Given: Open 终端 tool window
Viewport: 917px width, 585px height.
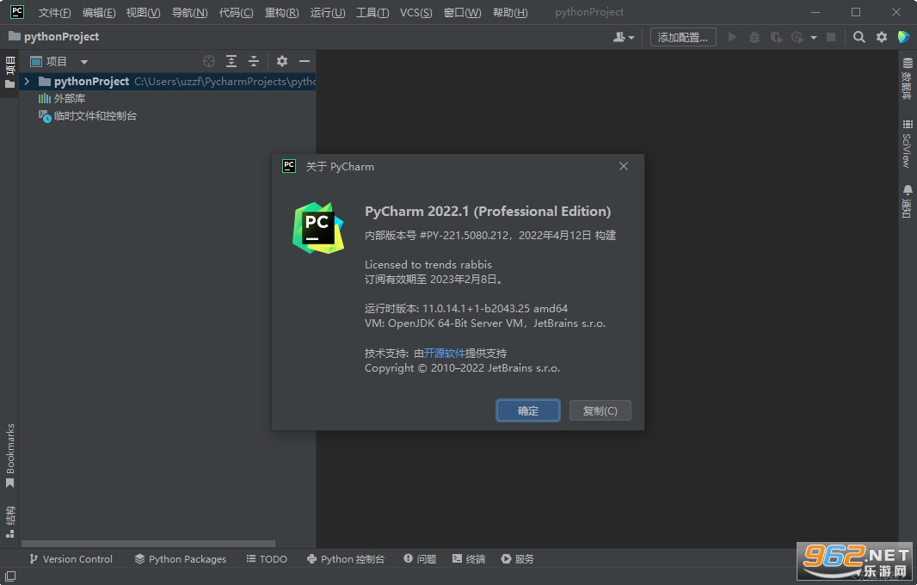Looking at the screenshot, I should coord(469,559).
